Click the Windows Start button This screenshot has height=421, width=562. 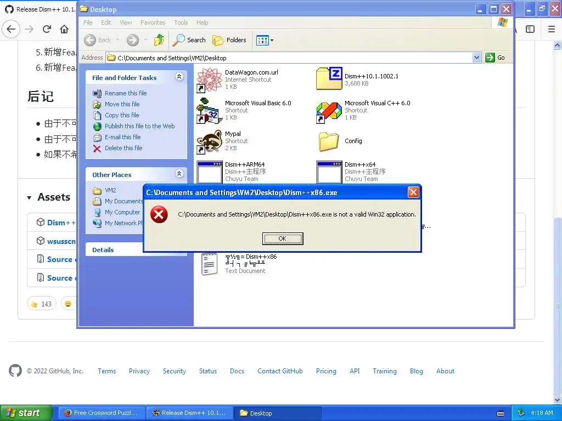click(26, 413)
